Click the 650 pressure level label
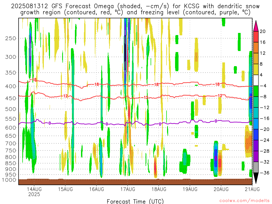This screenshot has width=272, height=204. click(11, 136)
